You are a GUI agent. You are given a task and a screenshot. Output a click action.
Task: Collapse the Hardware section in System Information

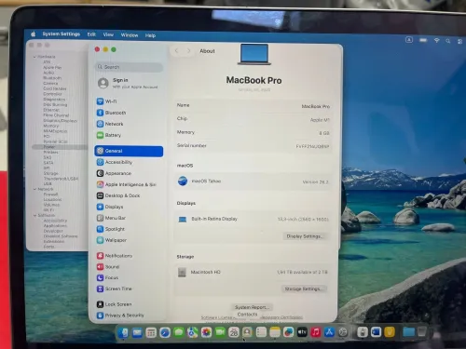pyautogui.click(x=34, y=57)
